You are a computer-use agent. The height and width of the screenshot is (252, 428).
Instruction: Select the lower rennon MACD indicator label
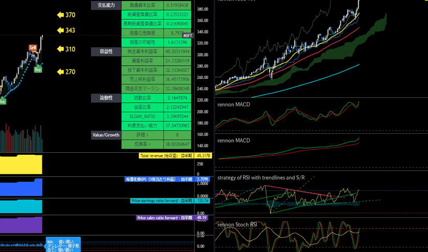pyautogui.click(x=234, y=141)
